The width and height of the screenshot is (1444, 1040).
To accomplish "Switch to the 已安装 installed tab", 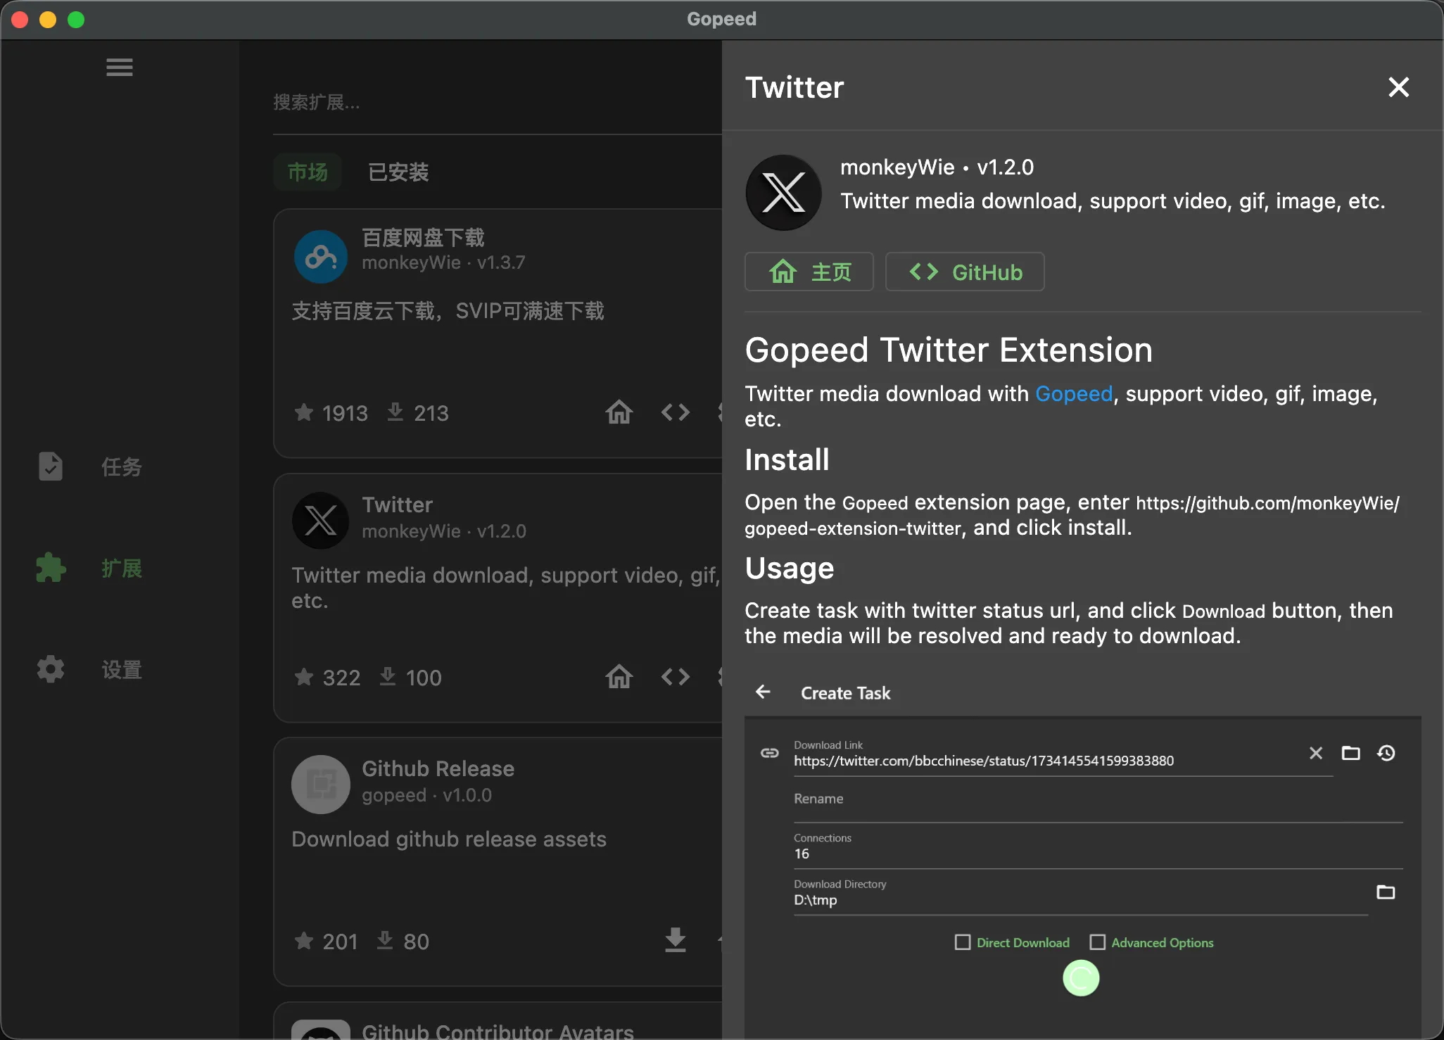I will pyautogui.click(x=398, y=172).
